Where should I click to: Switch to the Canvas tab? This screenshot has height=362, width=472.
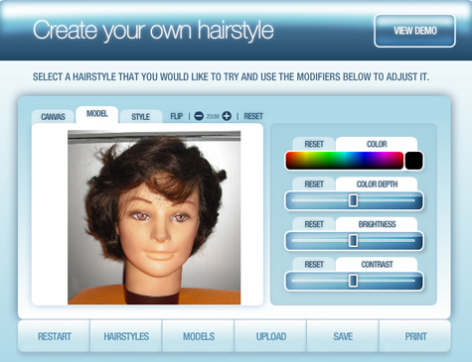tap(53, 117)
